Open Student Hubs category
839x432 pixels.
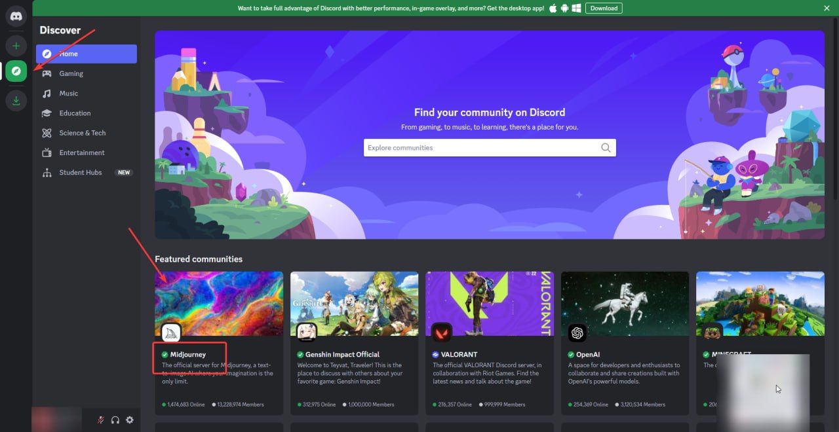pyautogui.click(x=87, y=172)
